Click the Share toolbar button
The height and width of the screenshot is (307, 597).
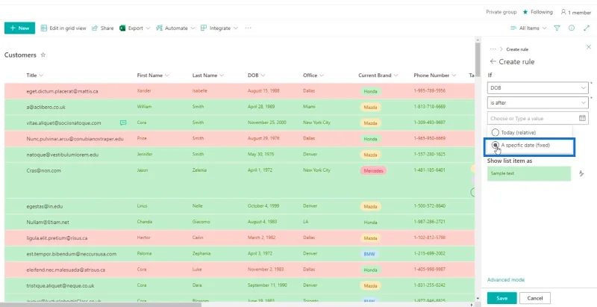click(x=103, y=28)
